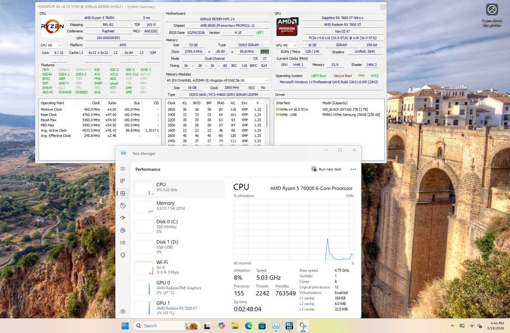This screenshot has height=333, width=510.
Task: Expand CPU #0 selector in HWiNFO
Action: click(x=50, y=45)
